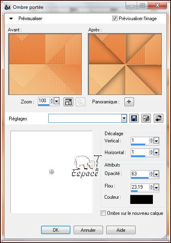The image size is (171, 243).
Task: Click the save preset floppy disk icon
Action: point(134,119)
